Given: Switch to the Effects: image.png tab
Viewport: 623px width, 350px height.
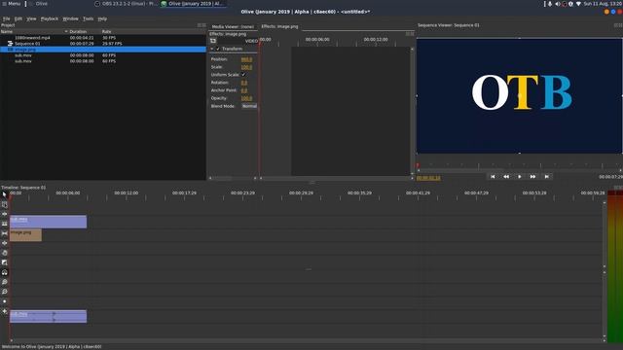Looking at the screenshot, I should click(x=279, y=26).
